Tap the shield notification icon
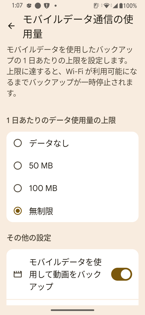The width and height of the screenshot is (145, 315). [x=47, y=6]
